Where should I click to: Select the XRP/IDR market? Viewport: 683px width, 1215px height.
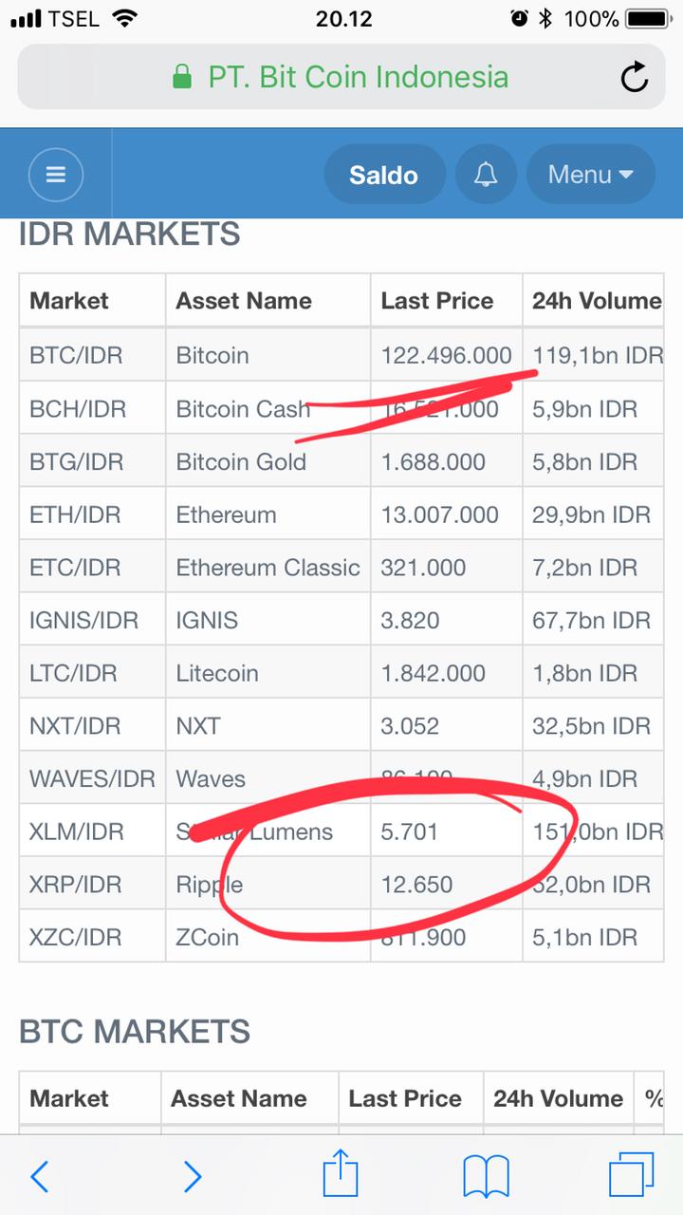(x=76, y=885)
